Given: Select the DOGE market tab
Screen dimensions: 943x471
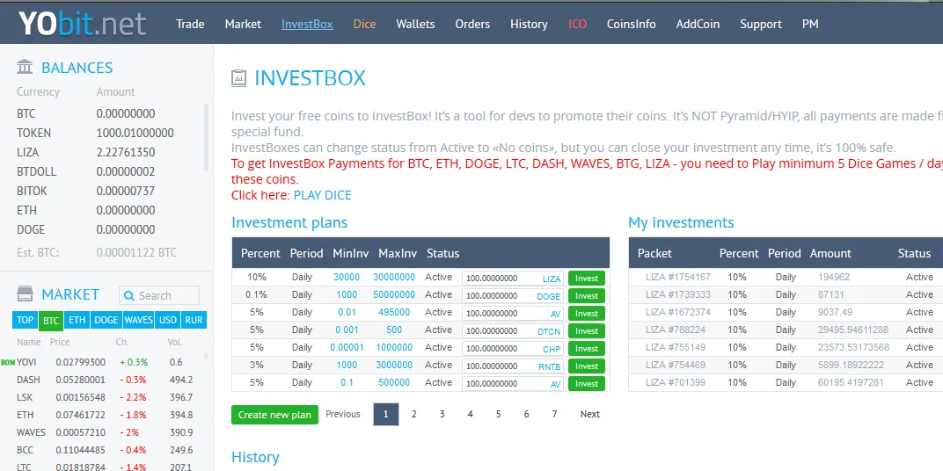Looking at the screenshot, I should tap(106, 320).
